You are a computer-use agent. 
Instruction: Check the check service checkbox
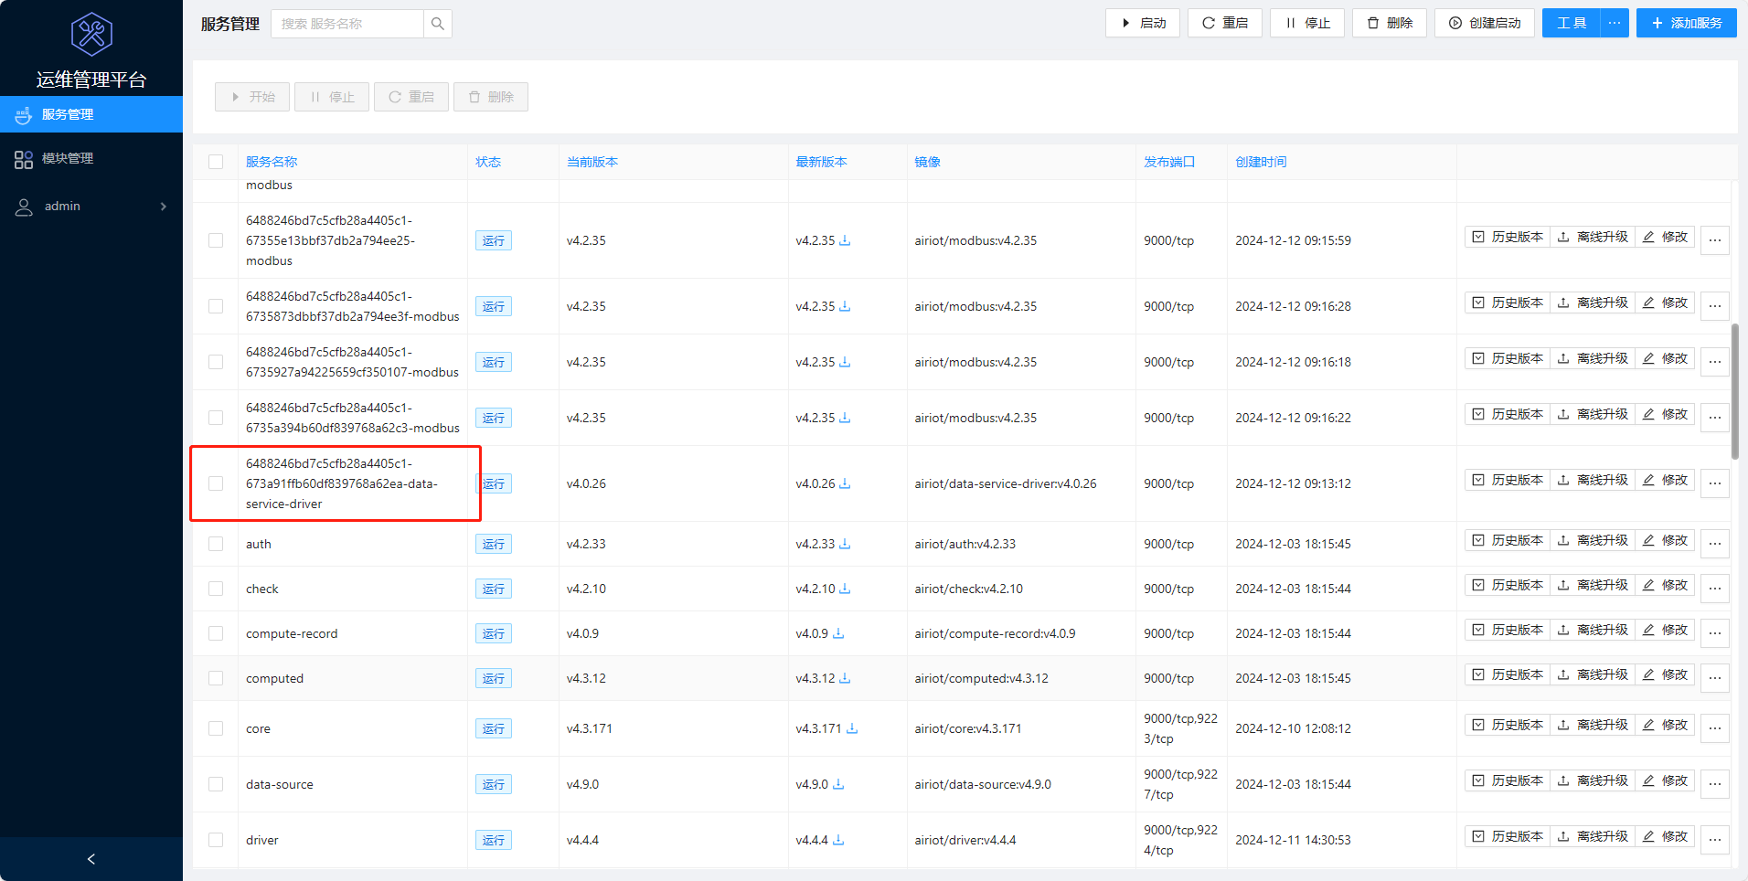click(x=216, y=589)
